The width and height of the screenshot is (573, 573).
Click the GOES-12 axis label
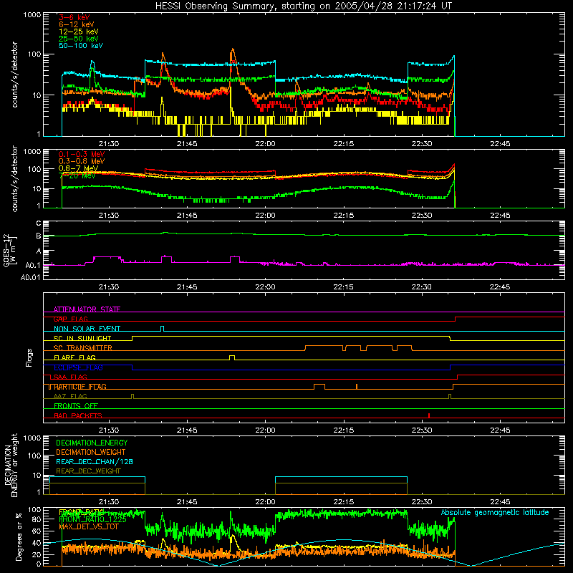(9, 250)
